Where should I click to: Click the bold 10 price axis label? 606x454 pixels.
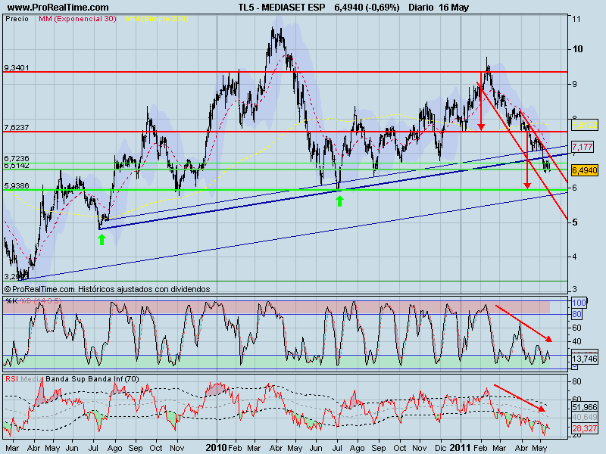578,49
